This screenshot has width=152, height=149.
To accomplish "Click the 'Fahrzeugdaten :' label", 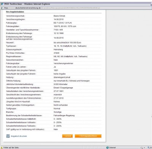I will (x=13, y=26).
